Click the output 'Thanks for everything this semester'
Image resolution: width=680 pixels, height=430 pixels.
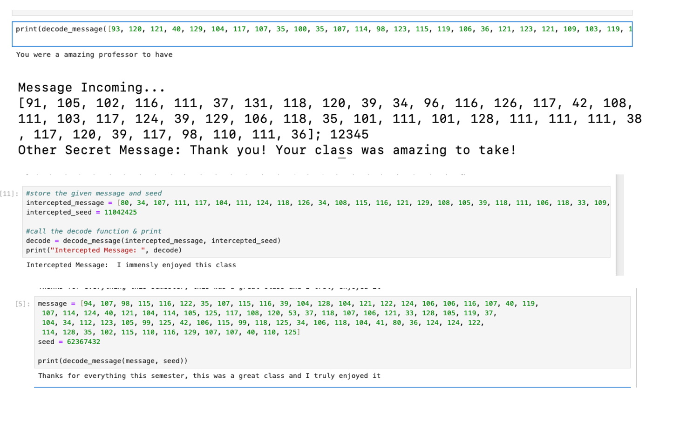(x=209, y=376)
